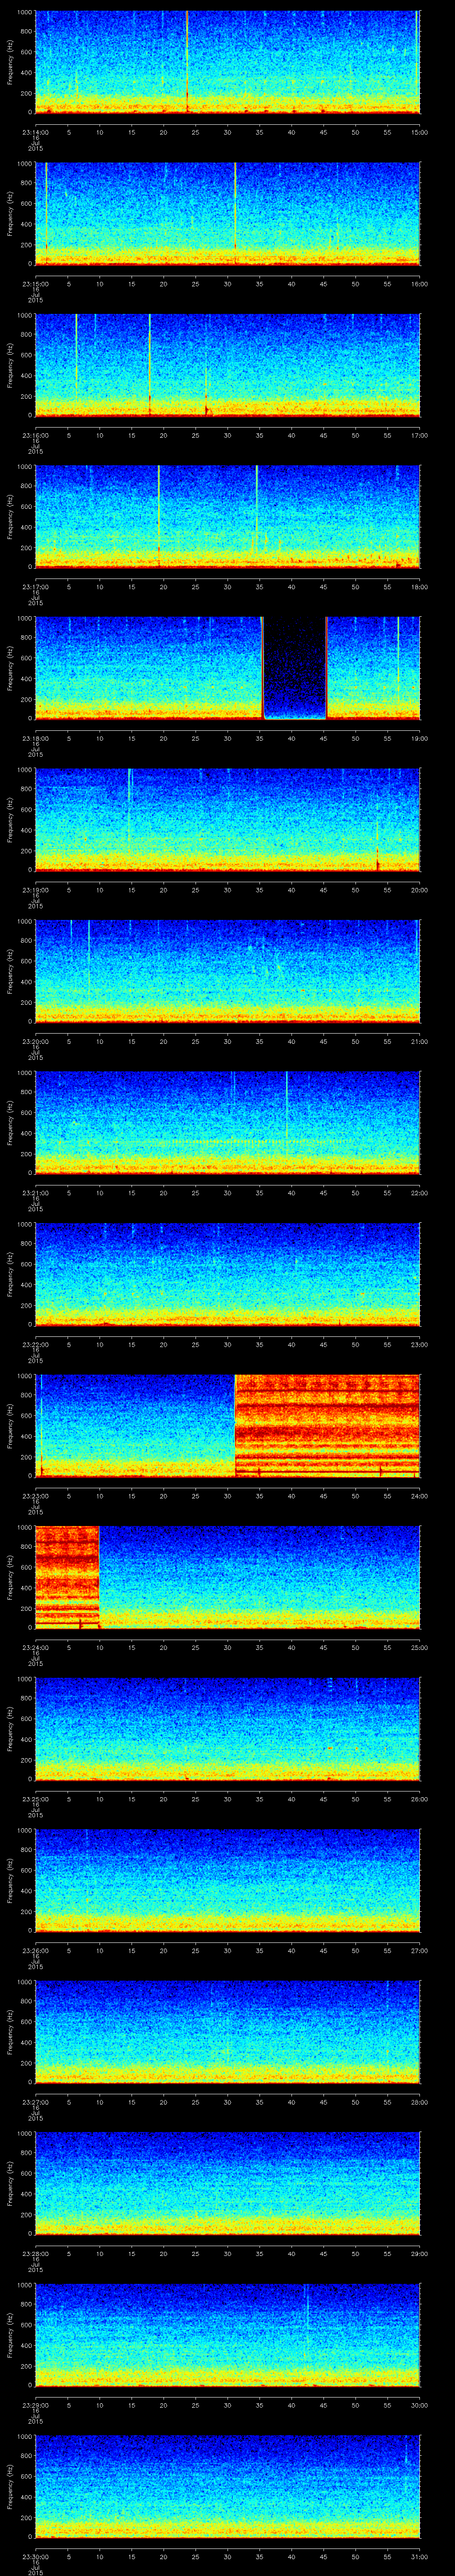Click the 'Frequency (Hz)' axis label of the 23:30:00 panel
The width and height of the screenshot is (455, 2576).
(x=10, y=2486)
